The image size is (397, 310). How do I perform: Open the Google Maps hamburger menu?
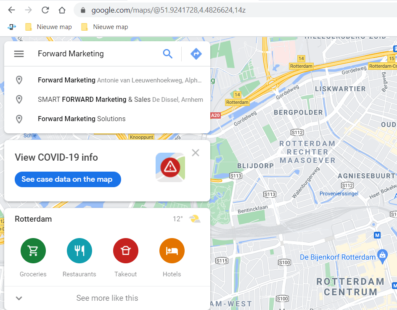coord(19,53)
